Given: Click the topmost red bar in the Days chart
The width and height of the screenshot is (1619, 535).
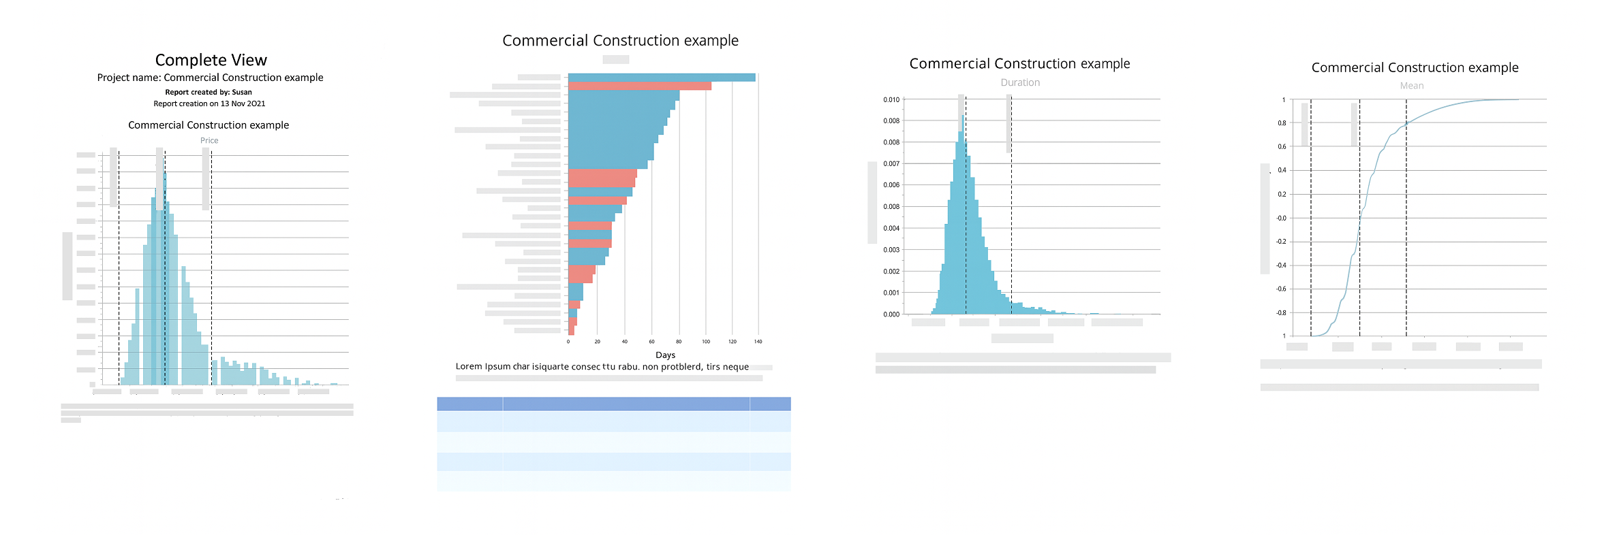Looking at the screenshot, I should (639, 86).
